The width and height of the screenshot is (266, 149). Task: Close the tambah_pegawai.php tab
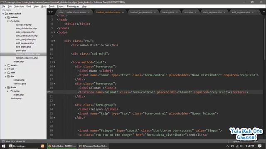[155, 12]
